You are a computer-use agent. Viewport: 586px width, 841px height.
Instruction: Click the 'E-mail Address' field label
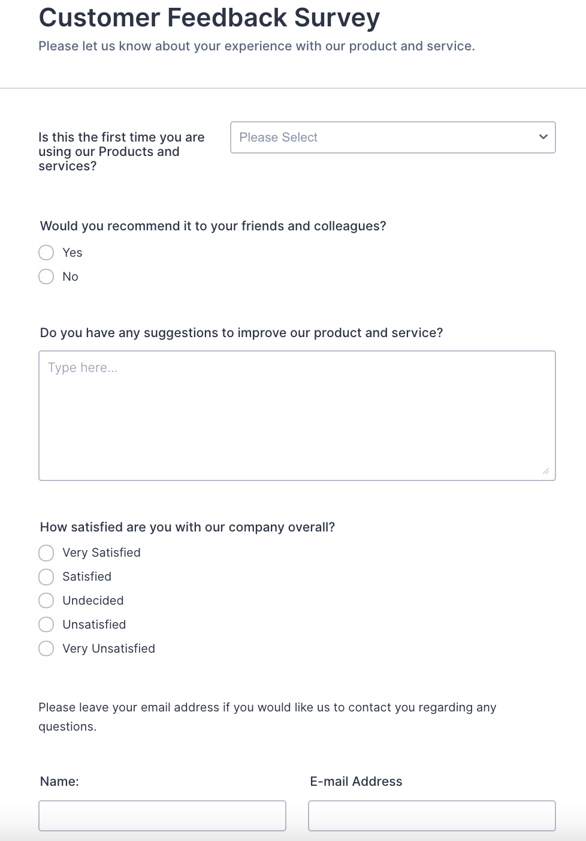(356, 782)
